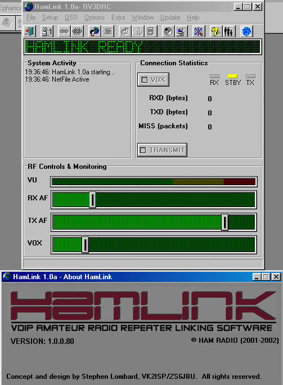
Task: Click the computer monitor toolbar icon
Action: [181, 32]
